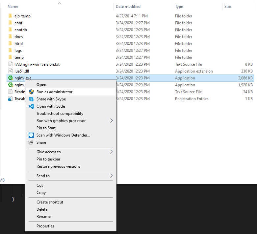Select Properties in the context menu

pos(45,226)
